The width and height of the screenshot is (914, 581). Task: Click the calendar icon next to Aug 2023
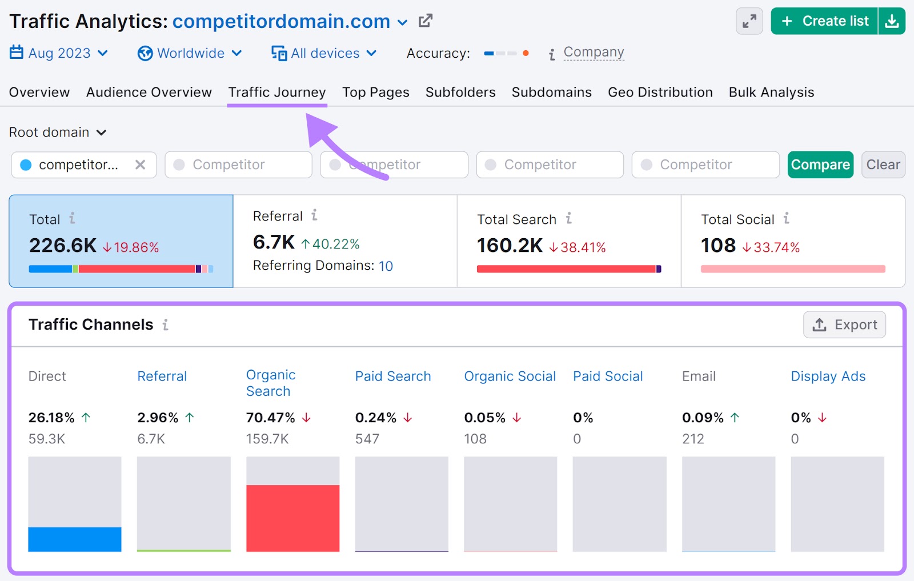point(15,53)
